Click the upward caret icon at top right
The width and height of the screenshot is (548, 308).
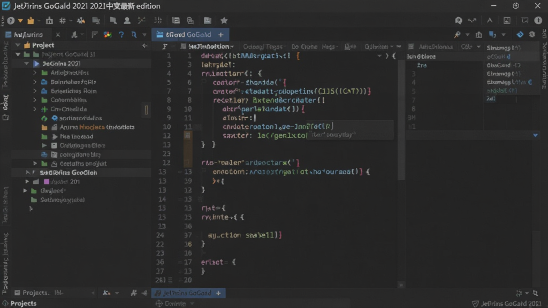pos(490,21)
